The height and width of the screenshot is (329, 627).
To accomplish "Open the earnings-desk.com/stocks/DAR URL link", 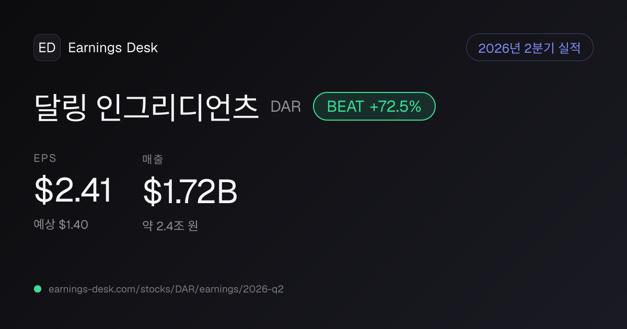I will tap(166, 289).
